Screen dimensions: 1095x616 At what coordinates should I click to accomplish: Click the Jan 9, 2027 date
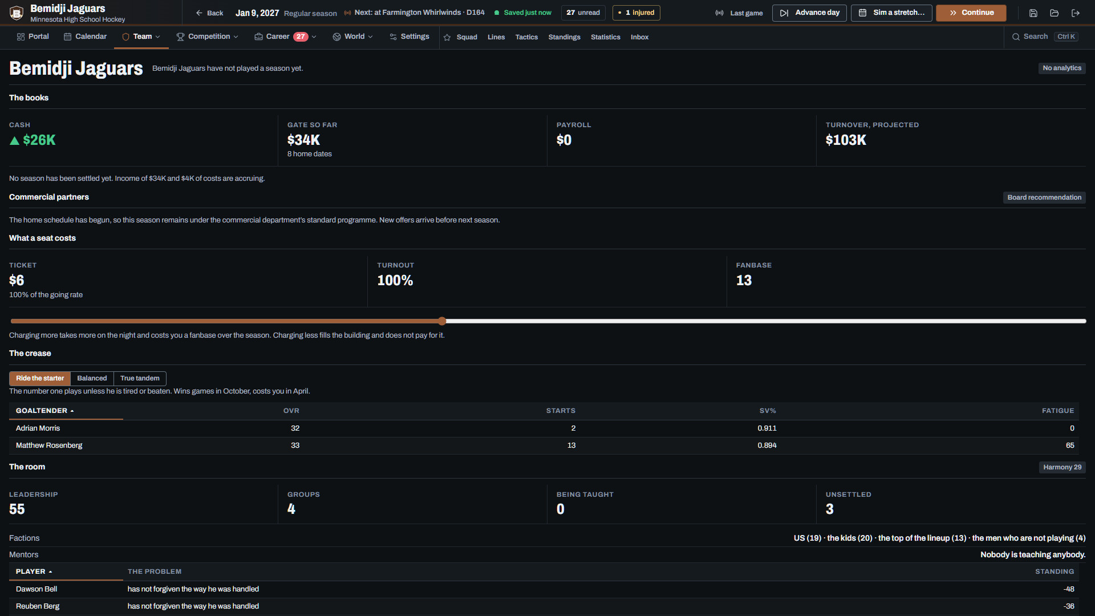(257, 13)
